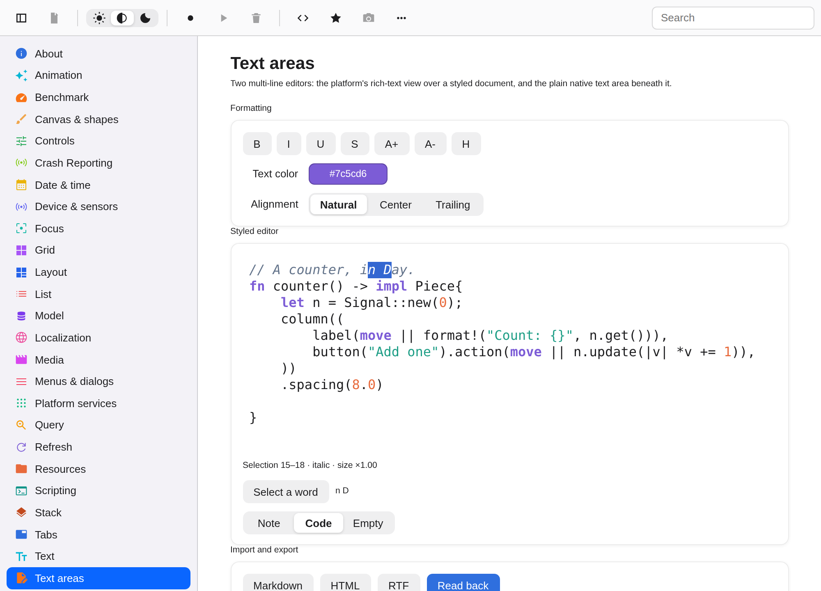821x591 pixels.
Task: Open Menus & dialogs page
Action: point(99,382)
